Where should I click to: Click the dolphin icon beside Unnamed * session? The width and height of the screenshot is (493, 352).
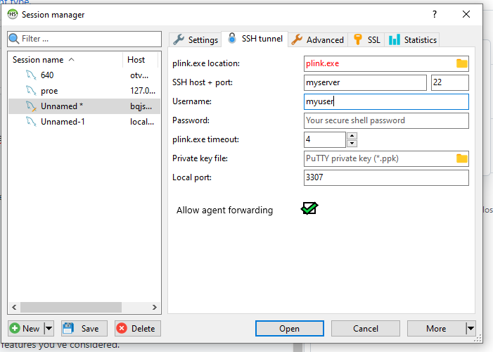[x=31, y=106]
